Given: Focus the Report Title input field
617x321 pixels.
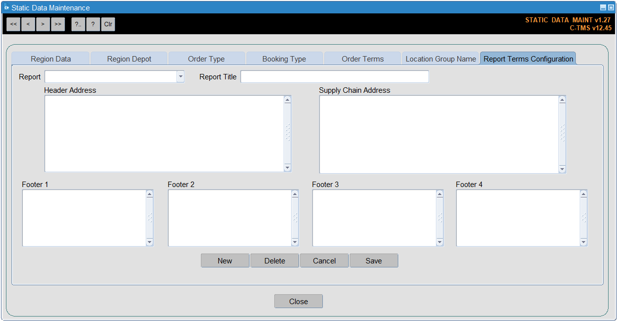Looking at the screenshot, I should click(x=335, y=76).
